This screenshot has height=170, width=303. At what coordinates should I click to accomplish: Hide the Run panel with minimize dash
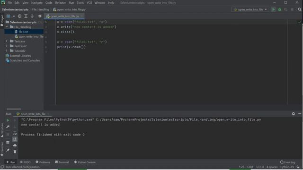[x=300, y=114]
